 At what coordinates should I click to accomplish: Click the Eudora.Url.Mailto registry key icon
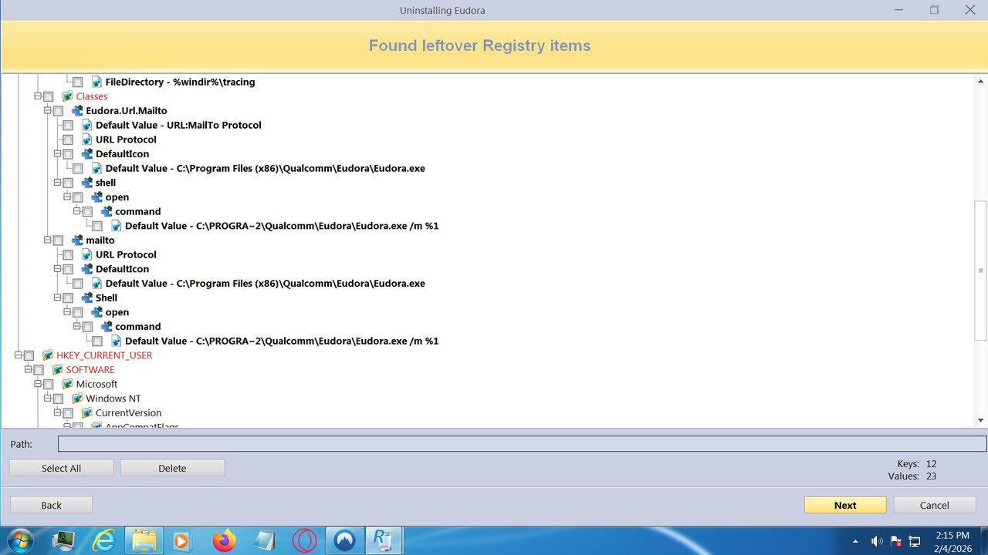77,111
